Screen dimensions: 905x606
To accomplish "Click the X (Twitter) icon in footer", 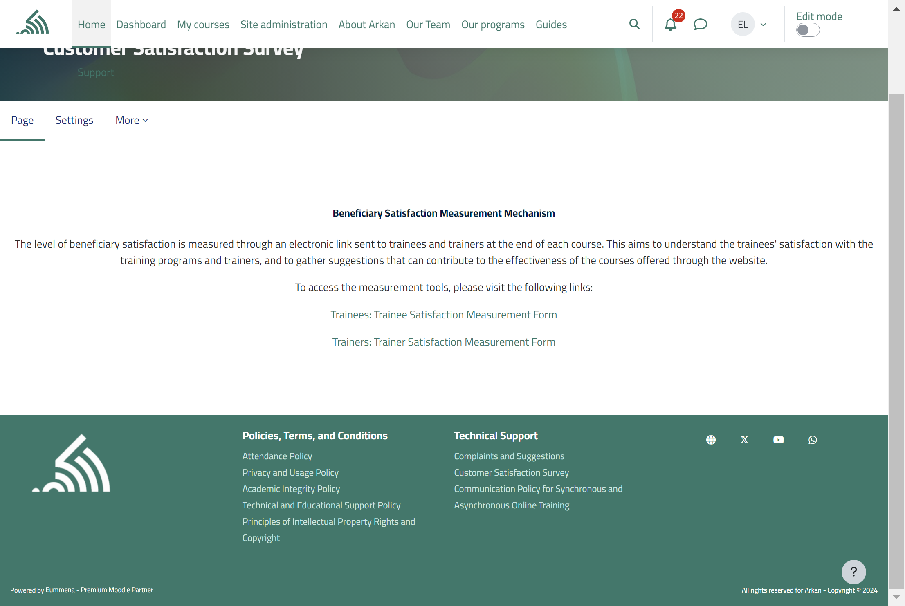I will 744,440.
